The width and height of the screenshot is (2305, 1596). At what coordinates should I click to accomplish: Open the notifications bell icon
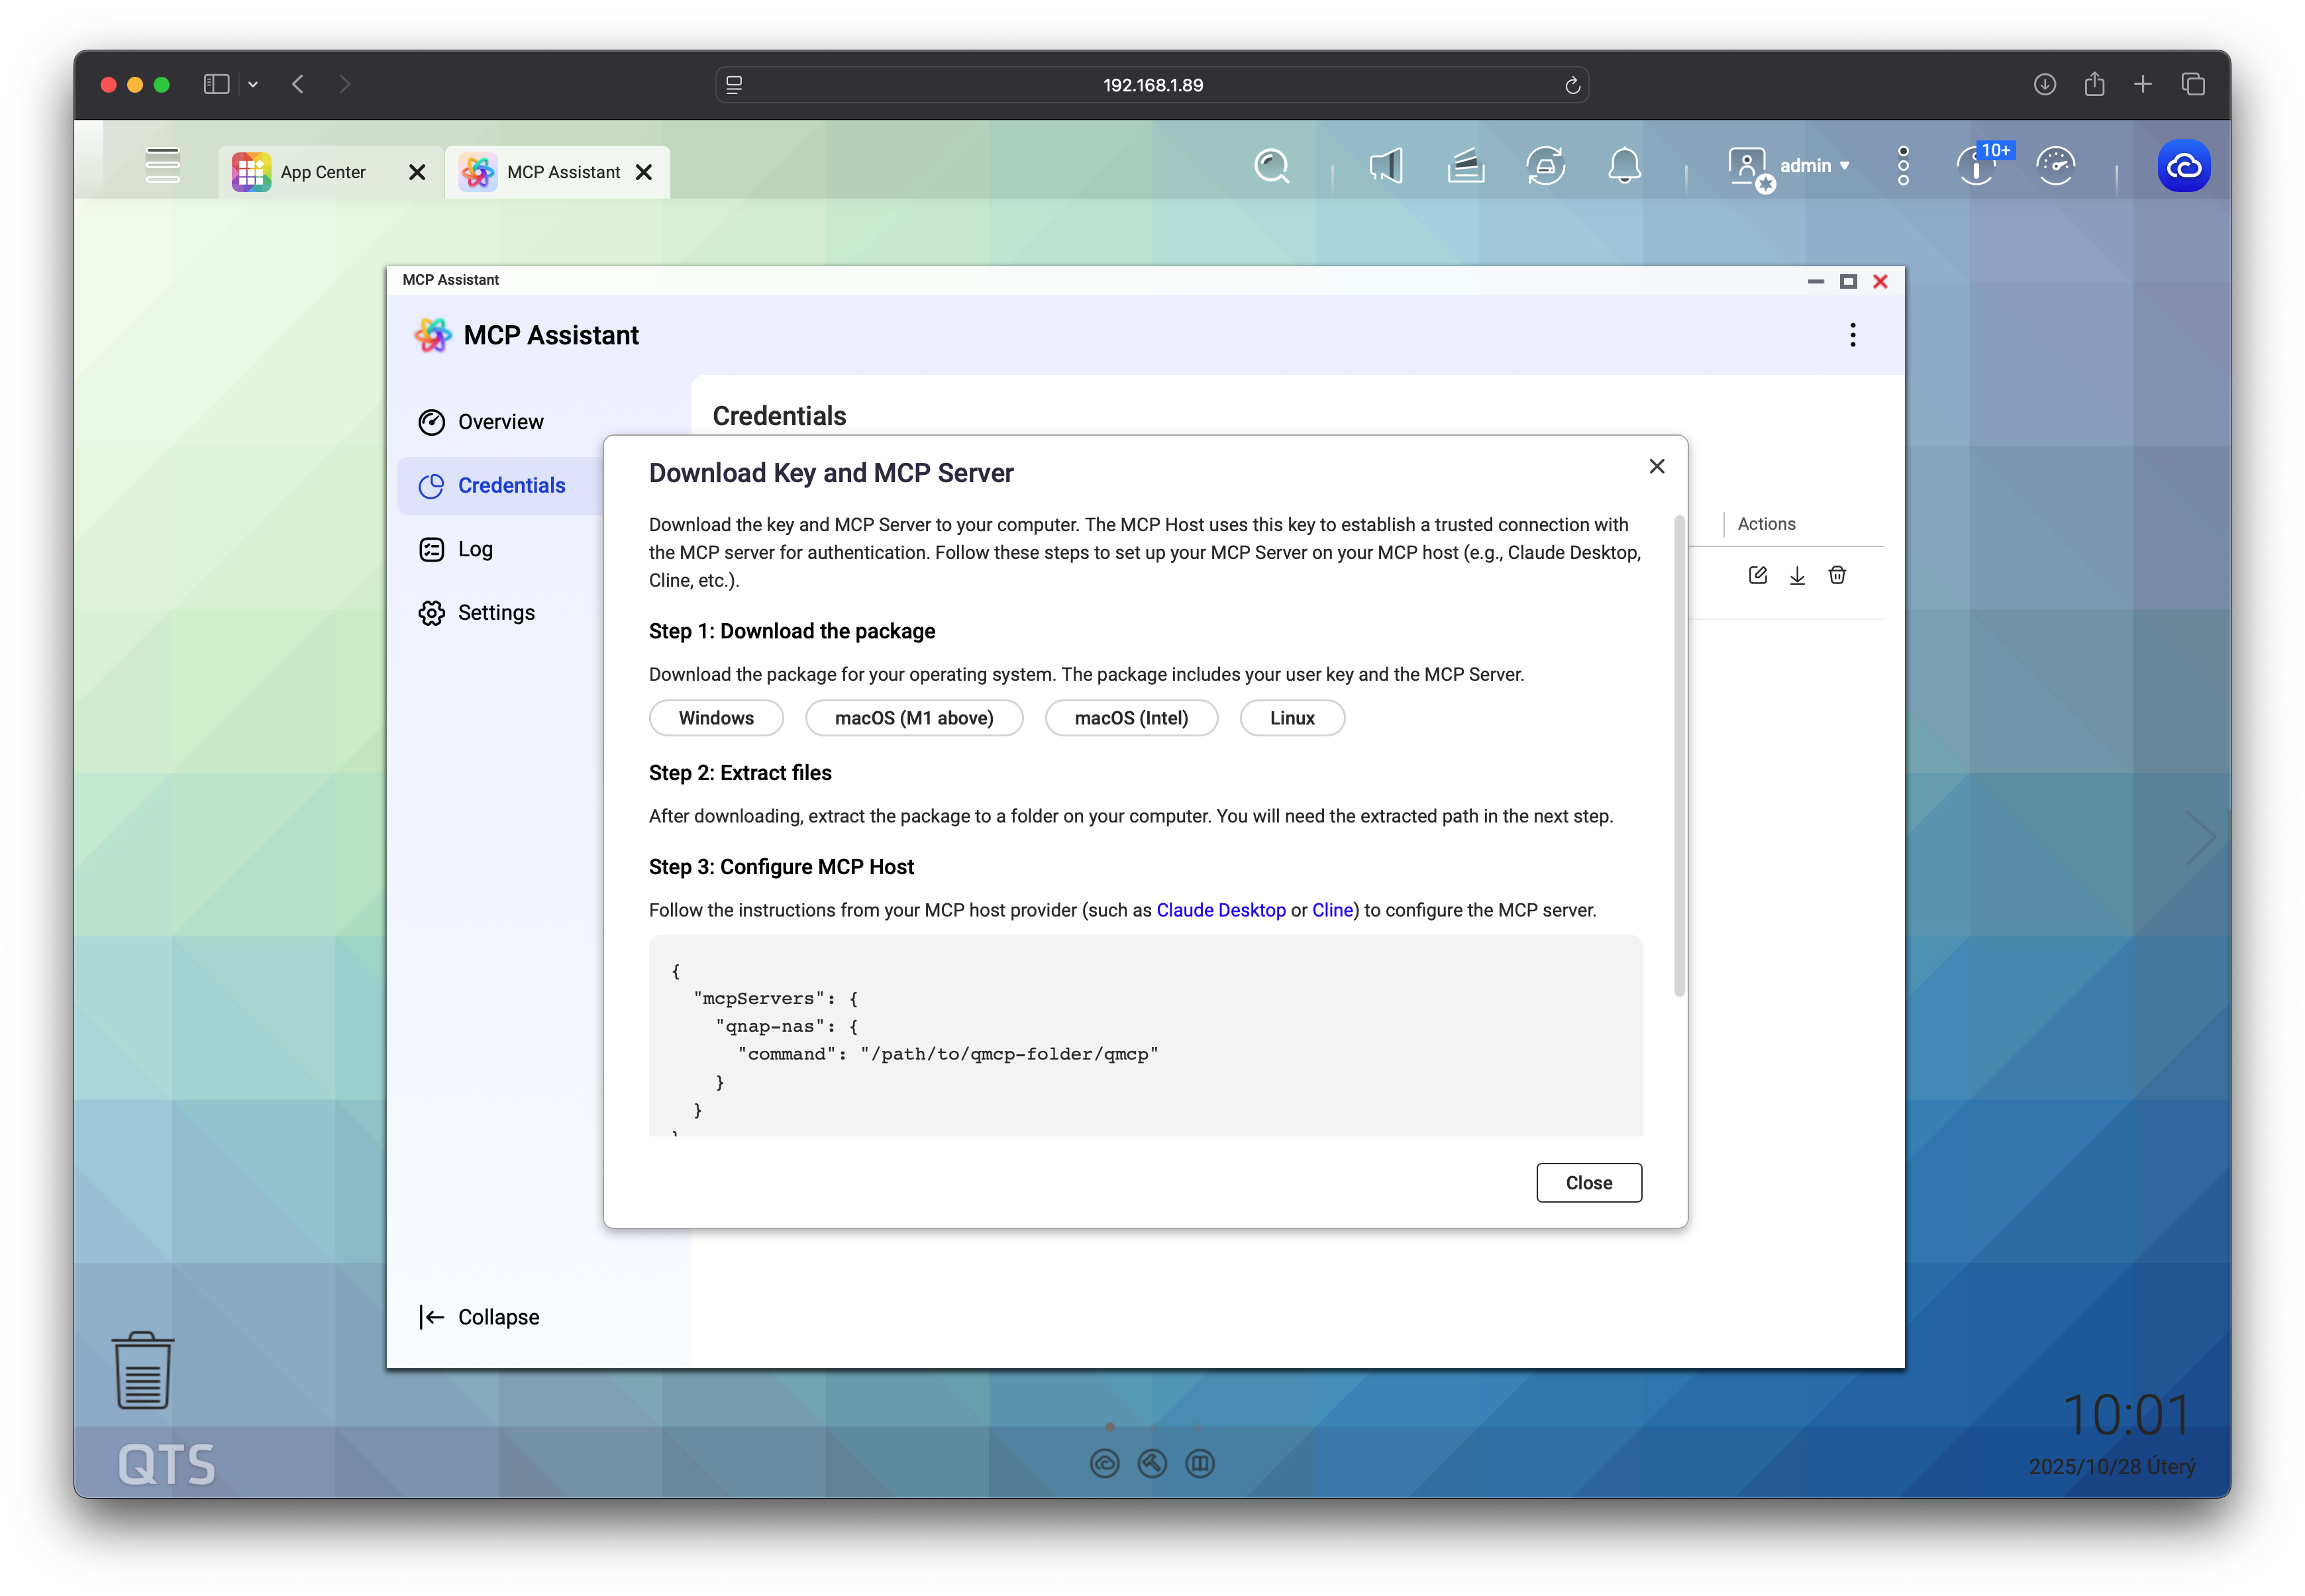point(1624,166)
